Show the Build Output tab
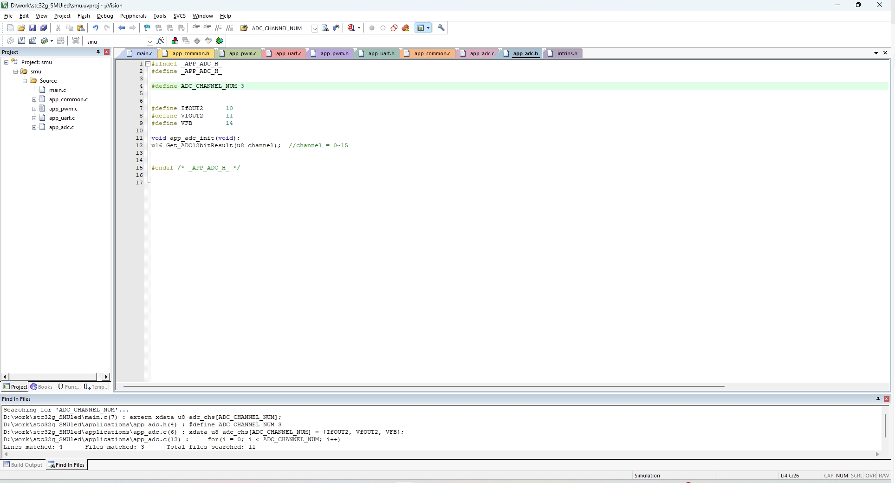 coord(23,465)
